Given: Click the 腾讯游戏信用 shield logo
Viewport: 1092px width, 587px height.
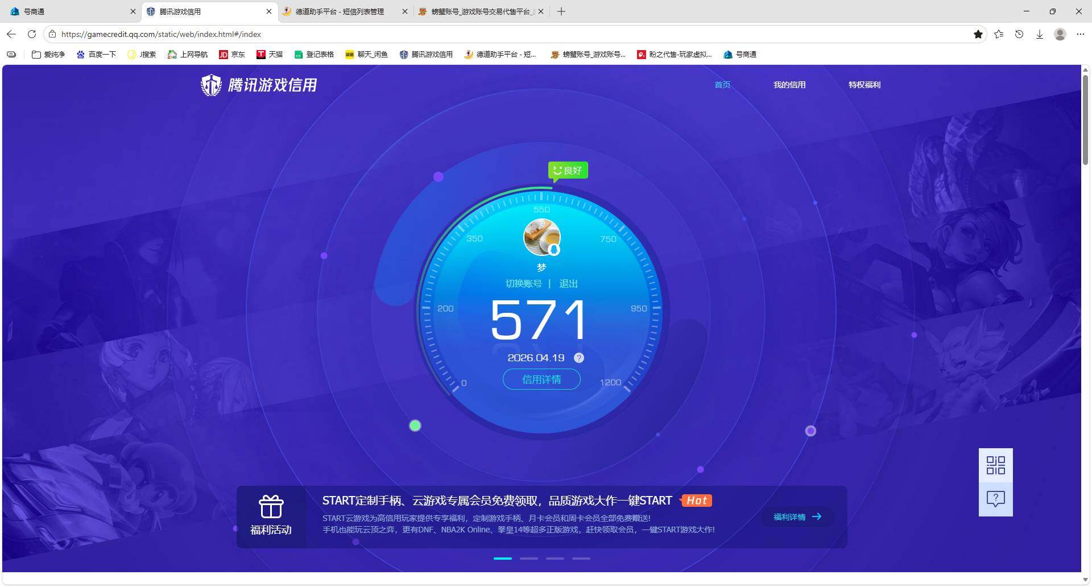Looking at the screenshot, I should tap(211, 85).
